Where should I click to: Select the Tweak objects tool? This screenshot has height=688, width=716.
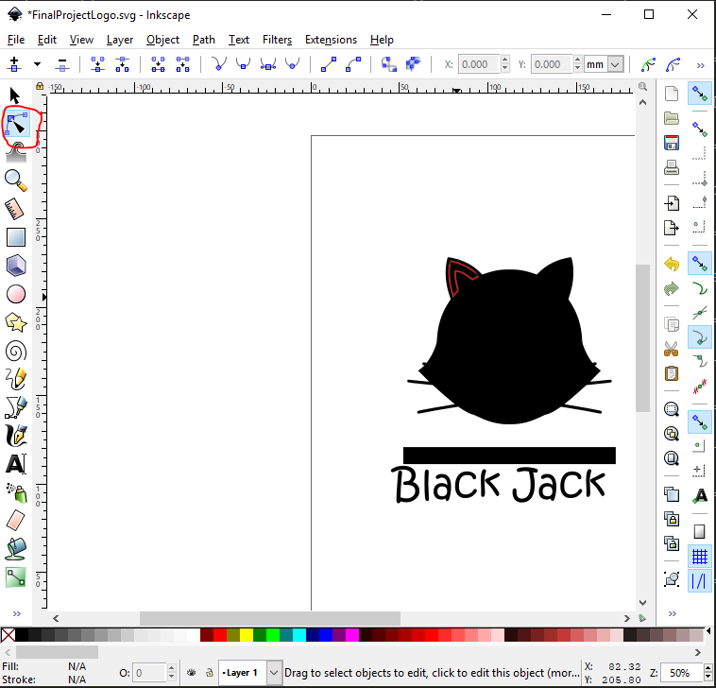click(16, 152)
